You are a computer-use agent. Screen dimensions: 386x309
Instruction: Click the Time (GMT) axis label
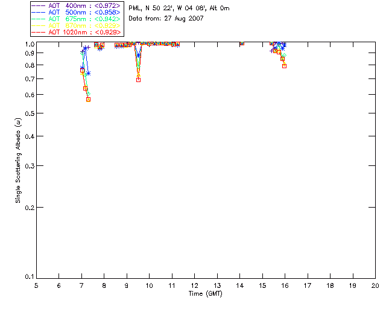[205, 294]
